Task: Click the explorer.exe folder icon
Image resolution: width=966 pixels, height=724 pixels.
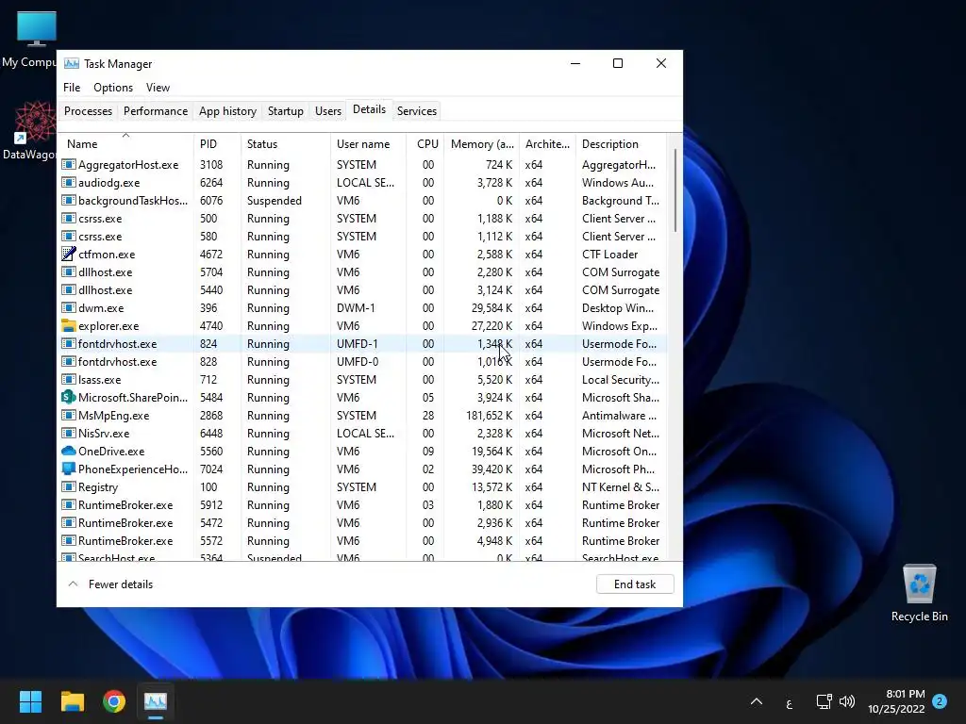Action: pyautogui.click(x=68, y=325)
